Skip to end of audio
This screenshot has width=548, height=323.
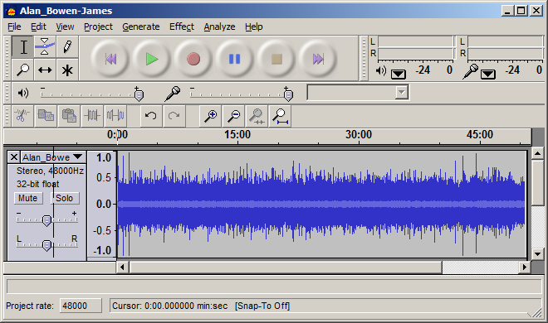click(x=318, y=59)
